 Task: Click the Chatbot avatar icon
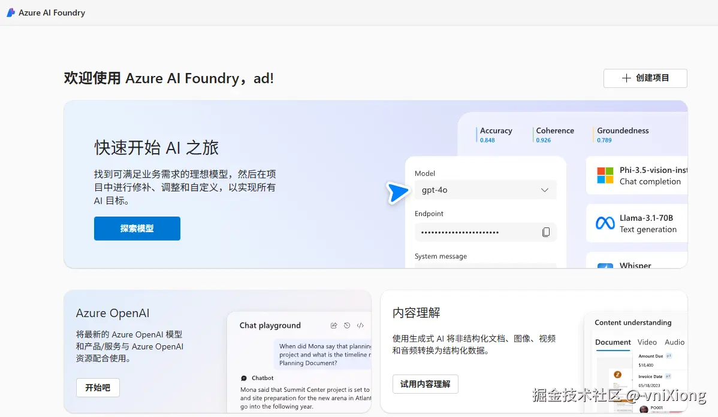pos(243,378)
